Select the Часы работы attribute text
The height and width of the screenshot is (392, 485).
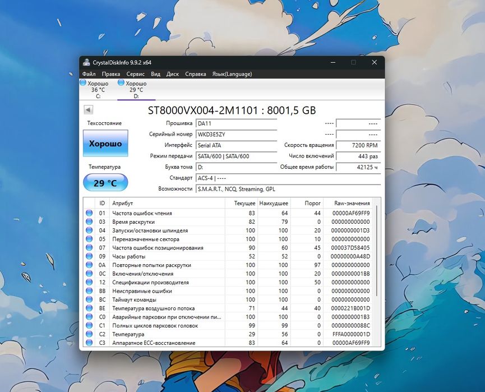coord(128,256)
